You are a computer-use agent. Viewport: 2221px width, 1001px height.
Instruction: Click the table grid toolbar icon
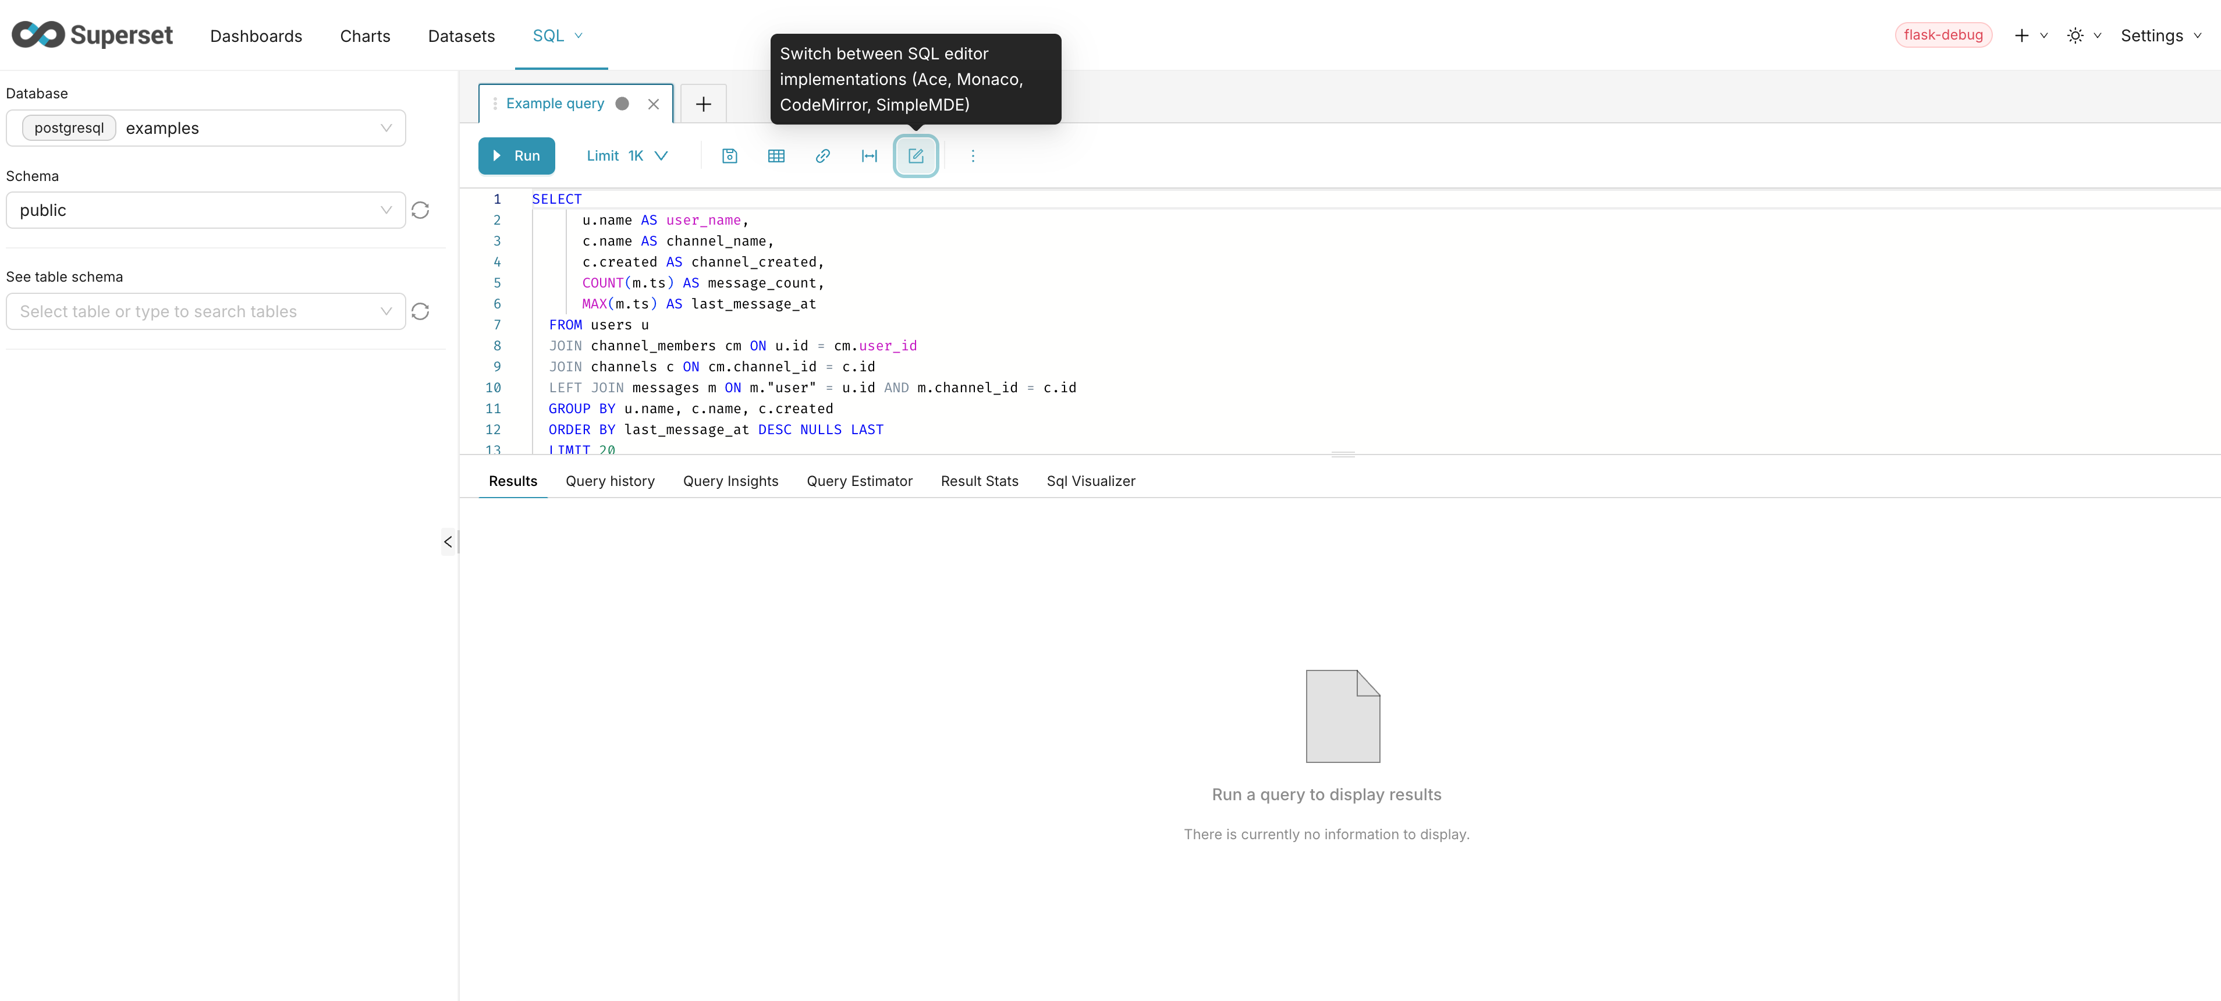[x=776, y=156]
